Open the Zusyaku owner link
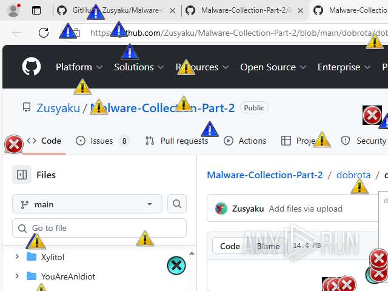This screenshot has width=388, height=291. coord(58,108)
